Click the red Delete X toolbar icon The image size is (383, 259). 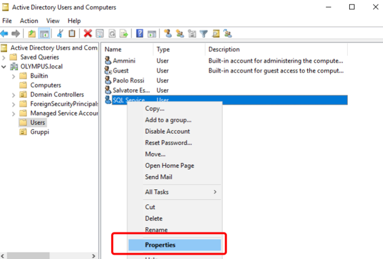pyautogui.click(x=88, y=34)
